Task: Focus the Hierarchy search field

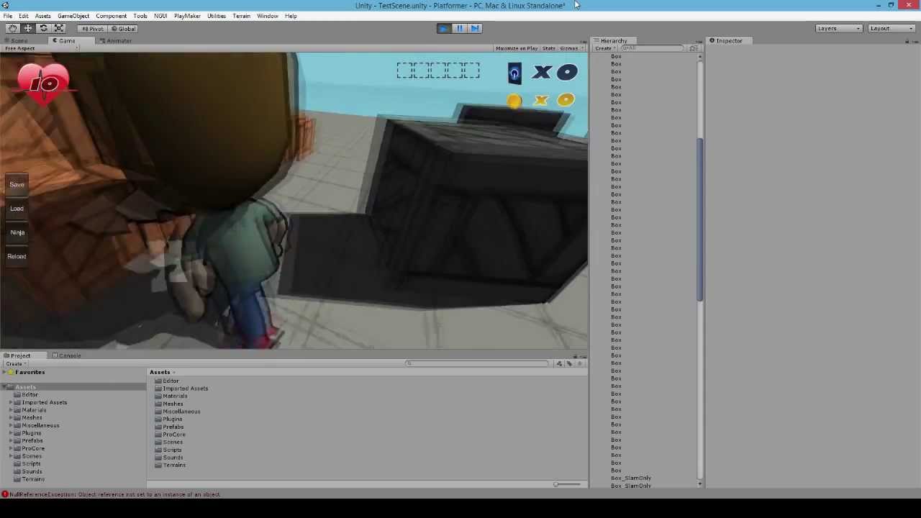Action: [x=653, y=48]
